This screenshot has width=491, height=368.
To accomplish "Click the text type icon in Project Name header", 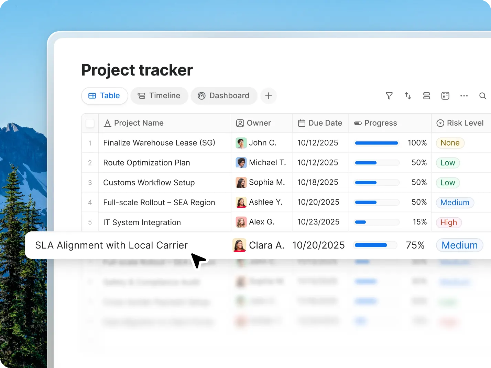I will 108,123.
